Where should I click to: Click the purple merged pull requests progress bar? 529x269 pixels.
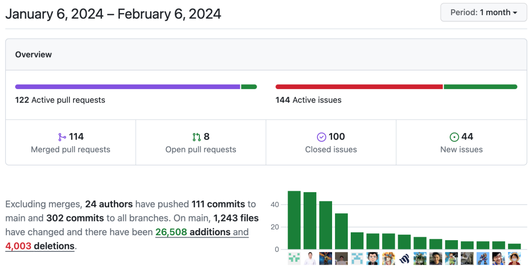pos(127,87)
